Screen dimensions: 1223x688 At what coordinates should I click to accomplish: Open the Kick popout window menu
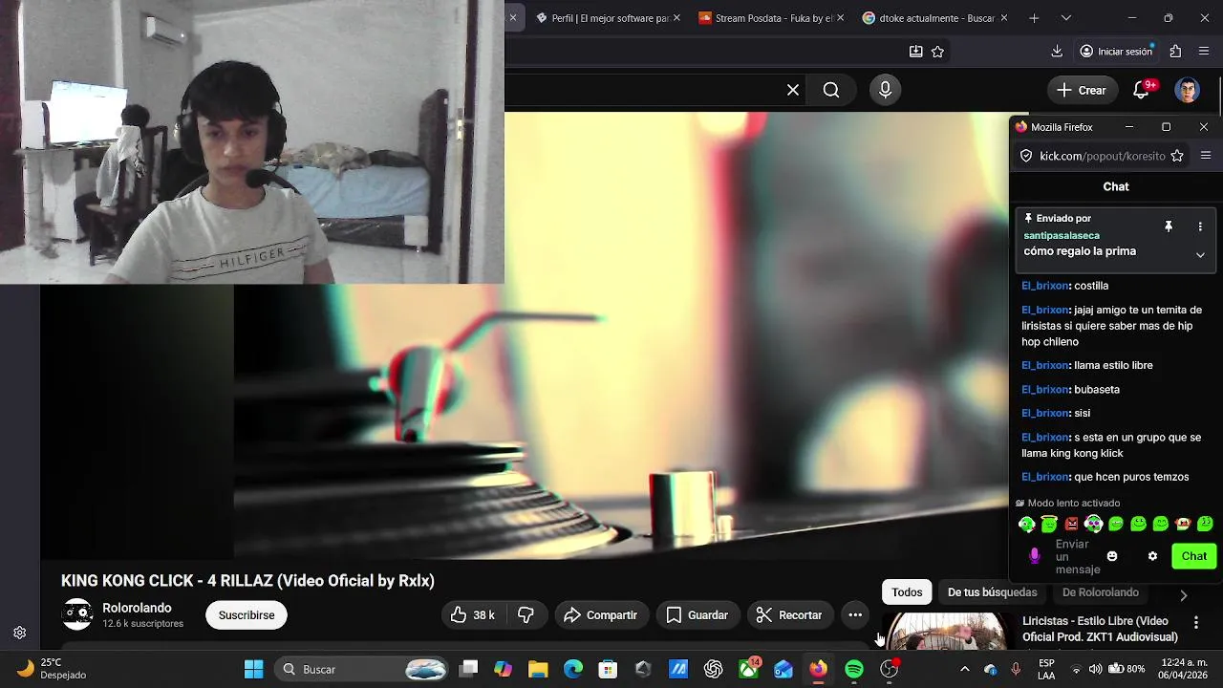tap(1206, 156)
